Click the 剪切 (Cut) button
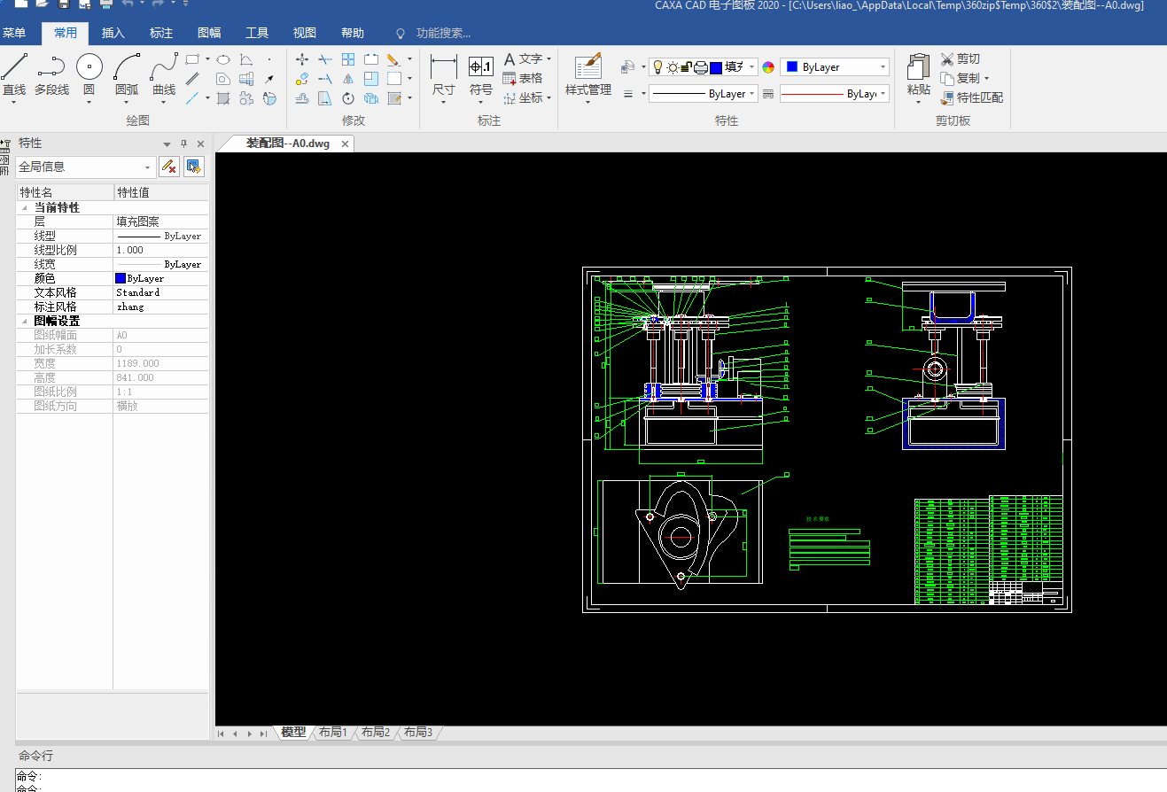This screenshot has height=792, width=1167. coord(960,58)
